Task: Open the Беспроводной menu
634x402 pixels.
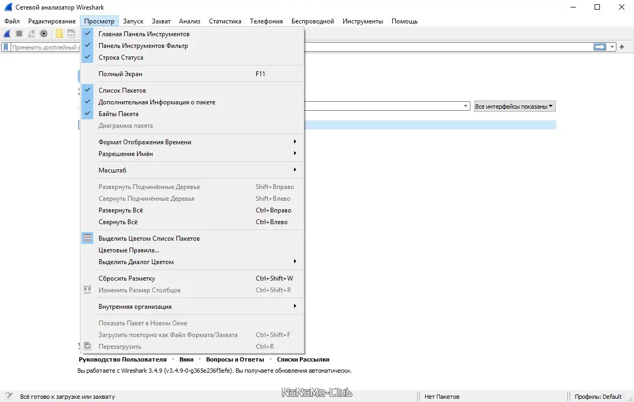Action: [x=313, y=21]
